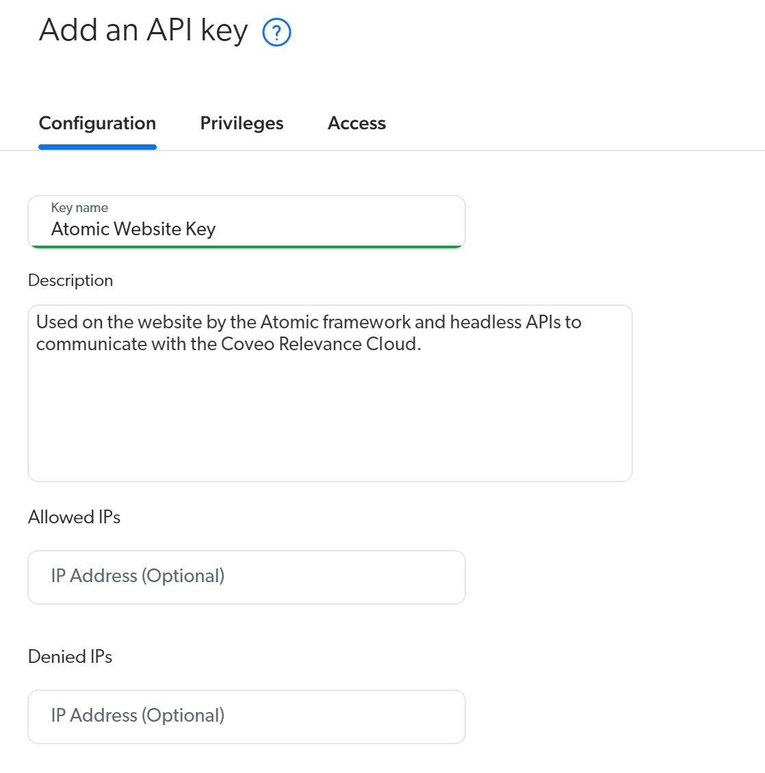This screenshot has height=773, width=765.
Task: Focus the Allowed IPs address field
Action: click(x=246, y=577)
